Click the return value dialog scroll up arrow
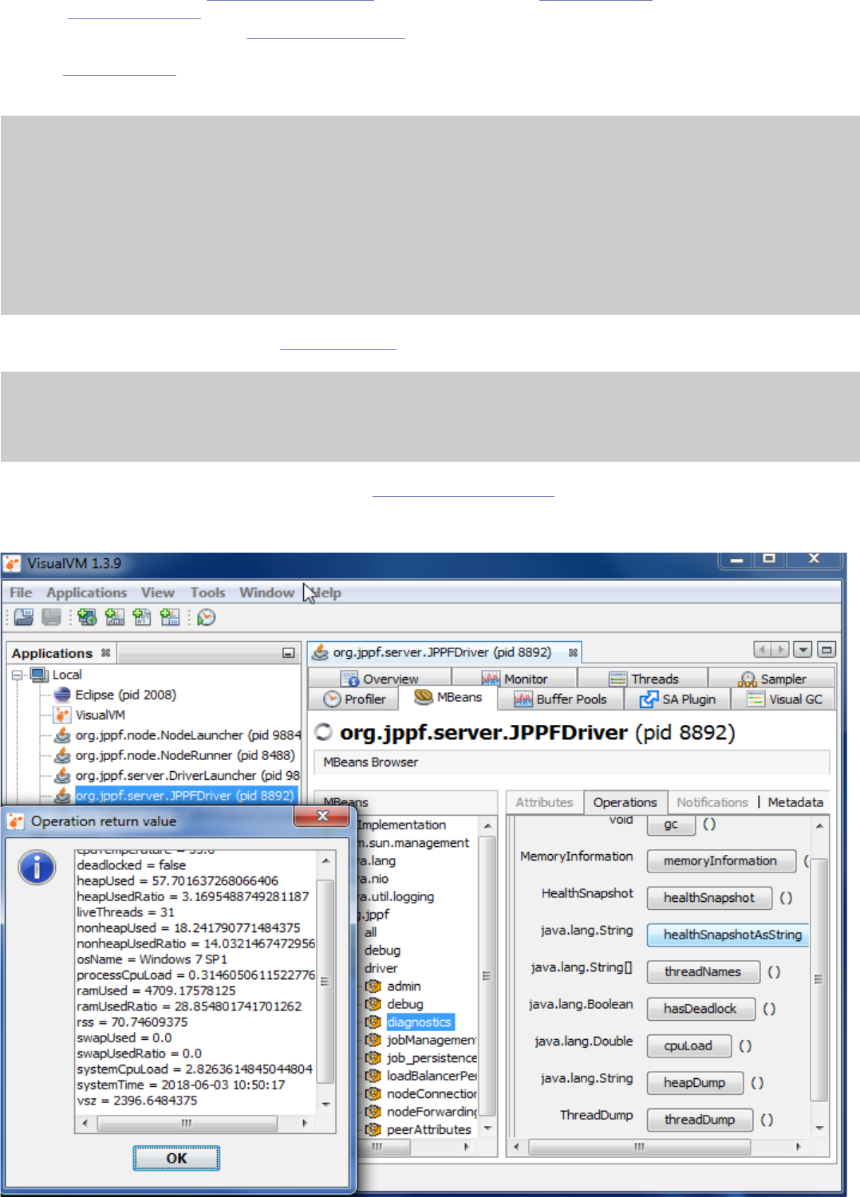 [x=325, y=861]
